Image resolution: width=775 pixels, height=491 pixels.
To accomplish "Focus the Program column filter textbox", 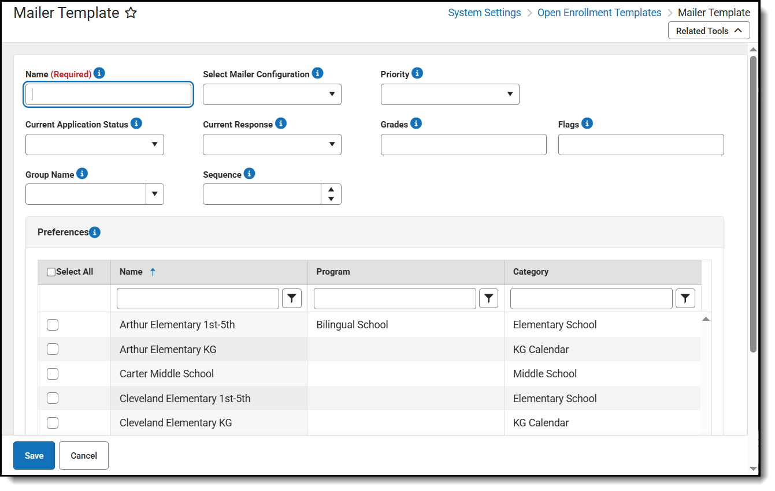I will click(395, 298).
